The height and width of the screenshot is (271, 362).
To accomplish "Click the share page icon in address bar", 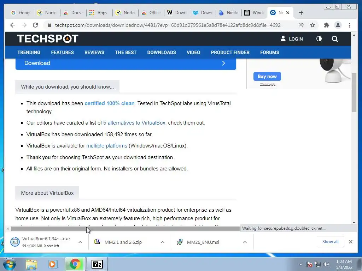I will (301, 25).
